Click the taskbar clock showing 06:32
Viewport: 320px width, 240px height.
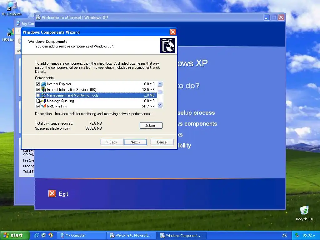tap(309, 235)
